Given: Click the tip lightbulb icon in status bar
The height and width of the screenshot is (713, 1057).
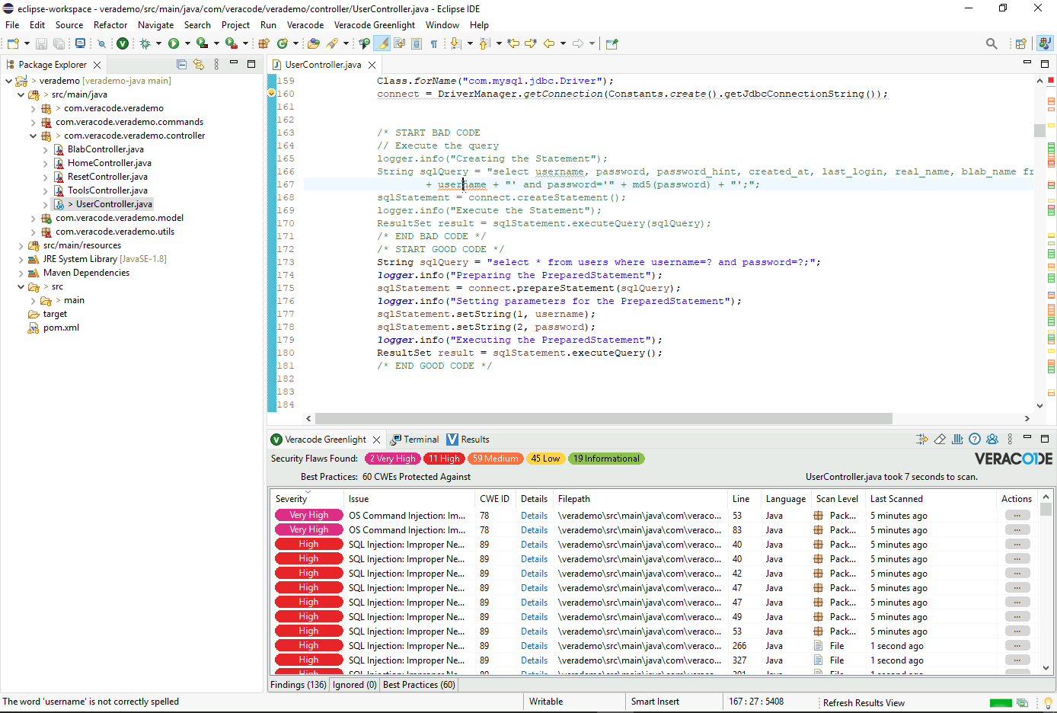Looking at the screenshot, I should (1048, 702).
